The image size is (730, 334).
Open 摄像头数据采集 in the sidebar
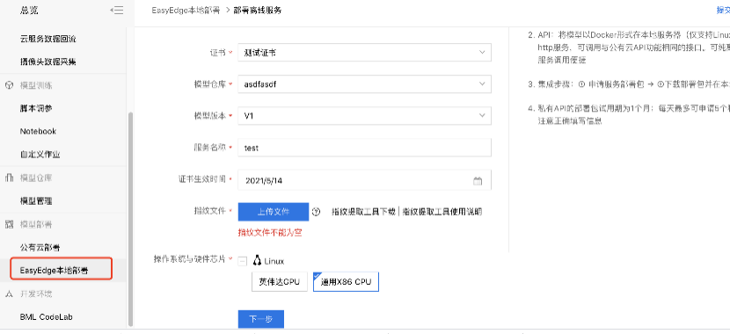coord(48,62)
